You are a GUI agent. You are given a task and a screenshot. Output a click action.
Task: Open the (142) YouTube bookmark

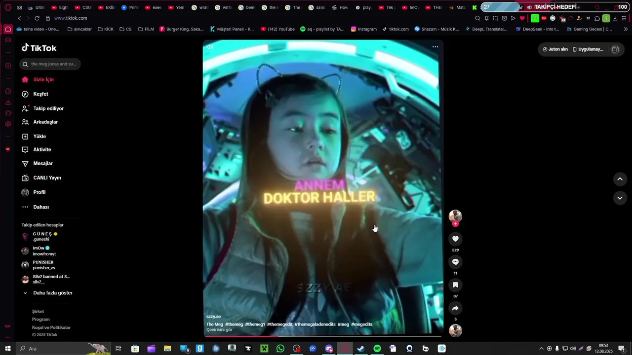pyautogui.click(x=277, y=29)
